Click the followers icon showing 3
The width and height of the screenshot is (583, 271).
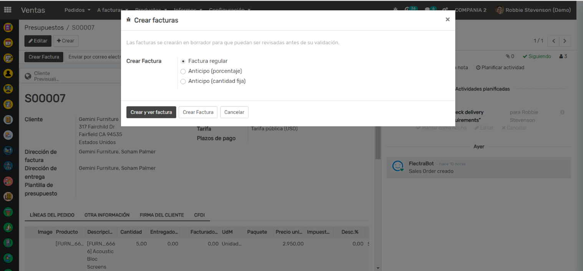coord(563,57)
